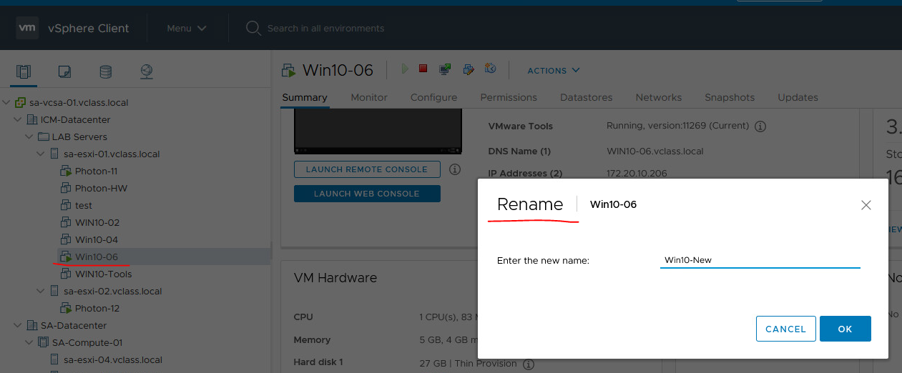This screenshot has height=373, width=902.
Task: Collapse the sa-vcsa-01.vclass.local tree node
Action: pyautogui.click(x=7, y=102)
